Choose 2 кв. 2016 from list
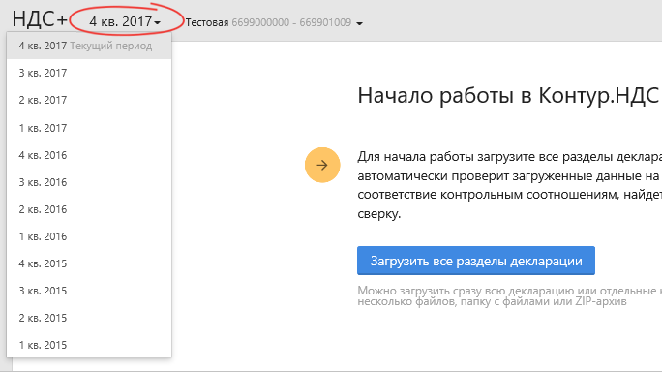This screenshot has width=662, height=372. pyautogui.click(x=89, y=209)
